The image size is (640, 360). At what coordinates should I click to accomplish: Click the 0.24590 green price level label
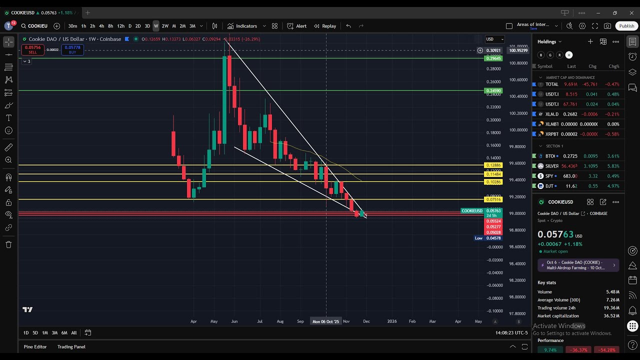pyautogui.click(x=493, y=91)
